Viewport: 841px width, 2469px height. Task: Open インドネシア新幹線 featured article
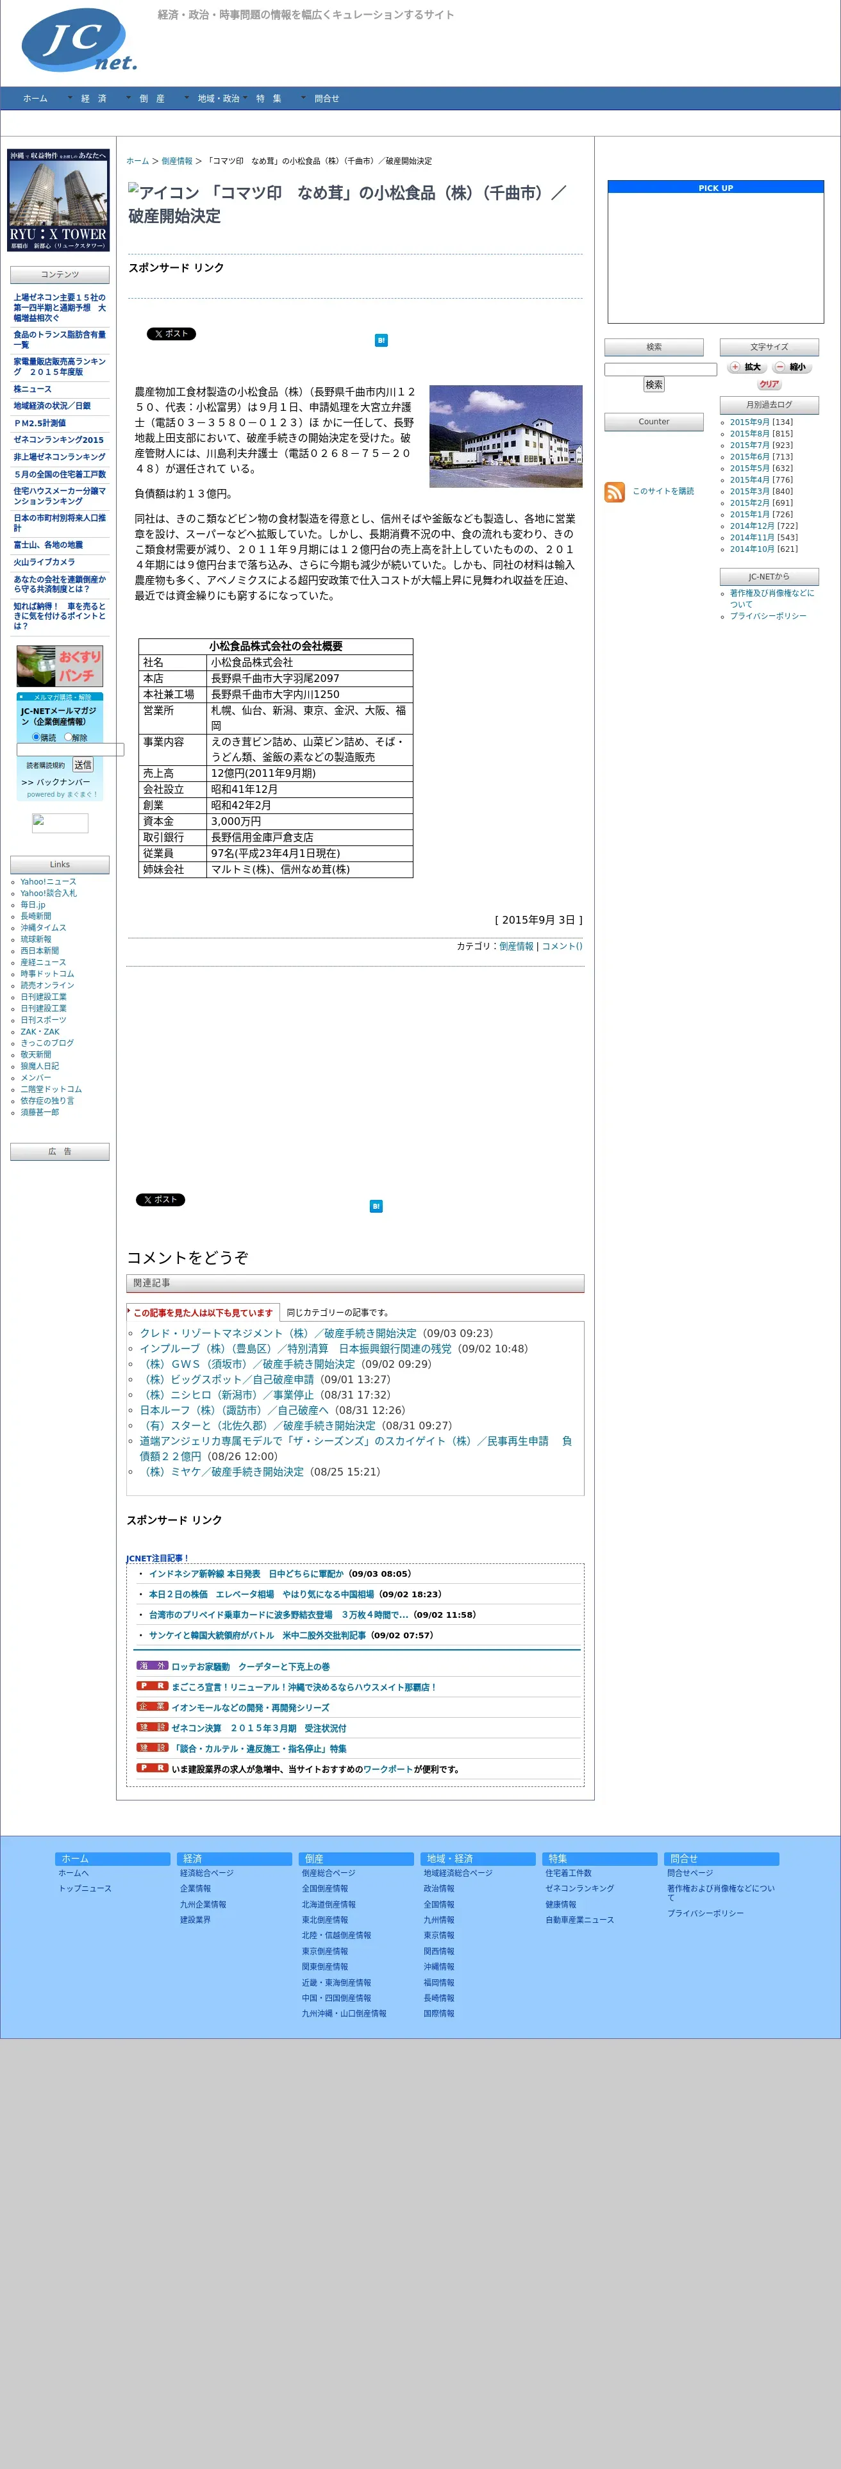[246, 1574]
